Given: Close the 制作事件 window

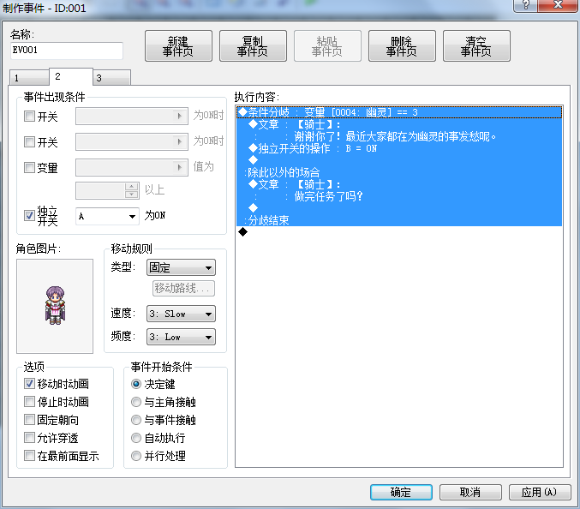Looking at the screenshot, I should coord(558,5).
